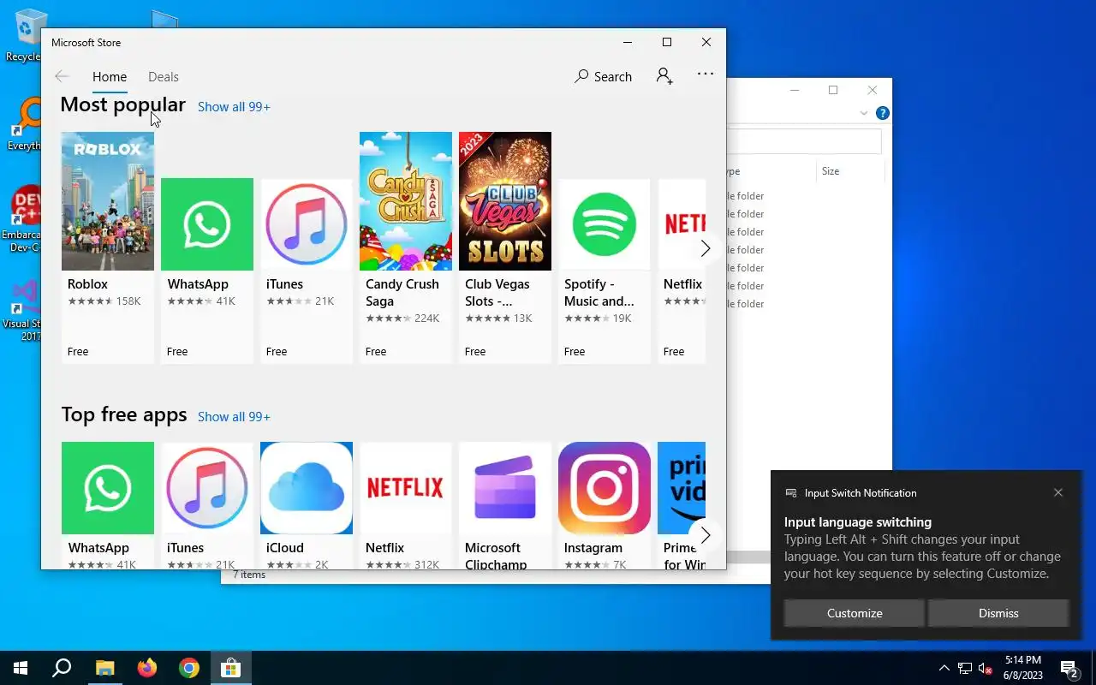The width and height of the screenshot is (1096, 685).
Task: Launch Chrome from taskbar
Action: pos(189,668)
